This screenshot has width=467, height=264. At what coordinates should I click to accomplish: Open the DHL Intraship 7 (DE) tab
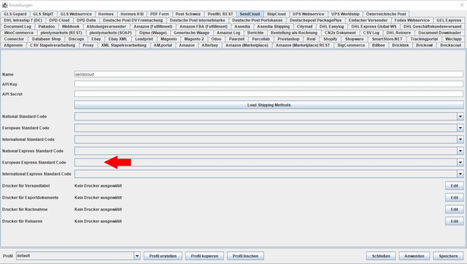point(23,20)
